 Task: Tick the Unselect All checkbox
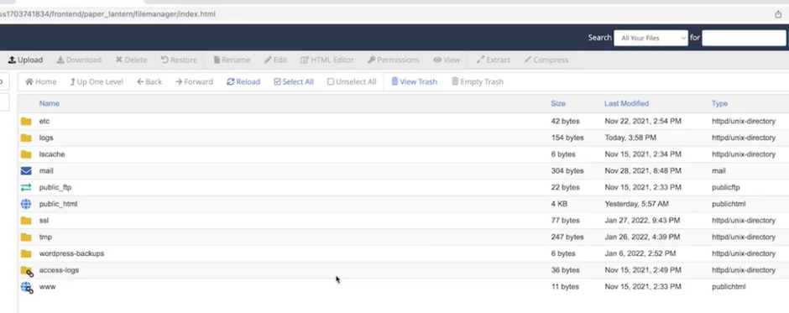point(331,81)
